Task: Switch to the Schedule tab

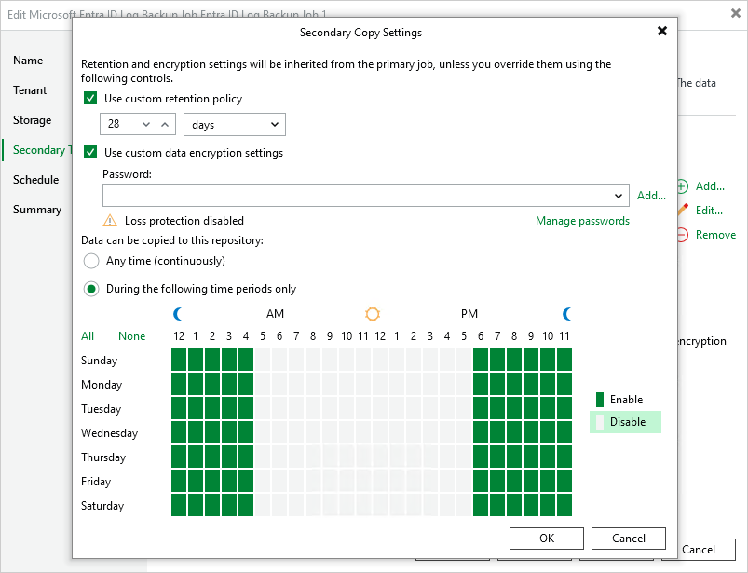Action: click(x=36, y=179)
